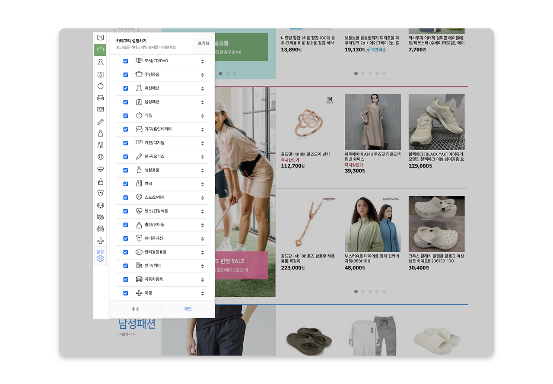This screenshot has height=384, width=553.
Task: Uncheck the 문구/오피스 category checkbox
Action: click(x=126, y=156)
